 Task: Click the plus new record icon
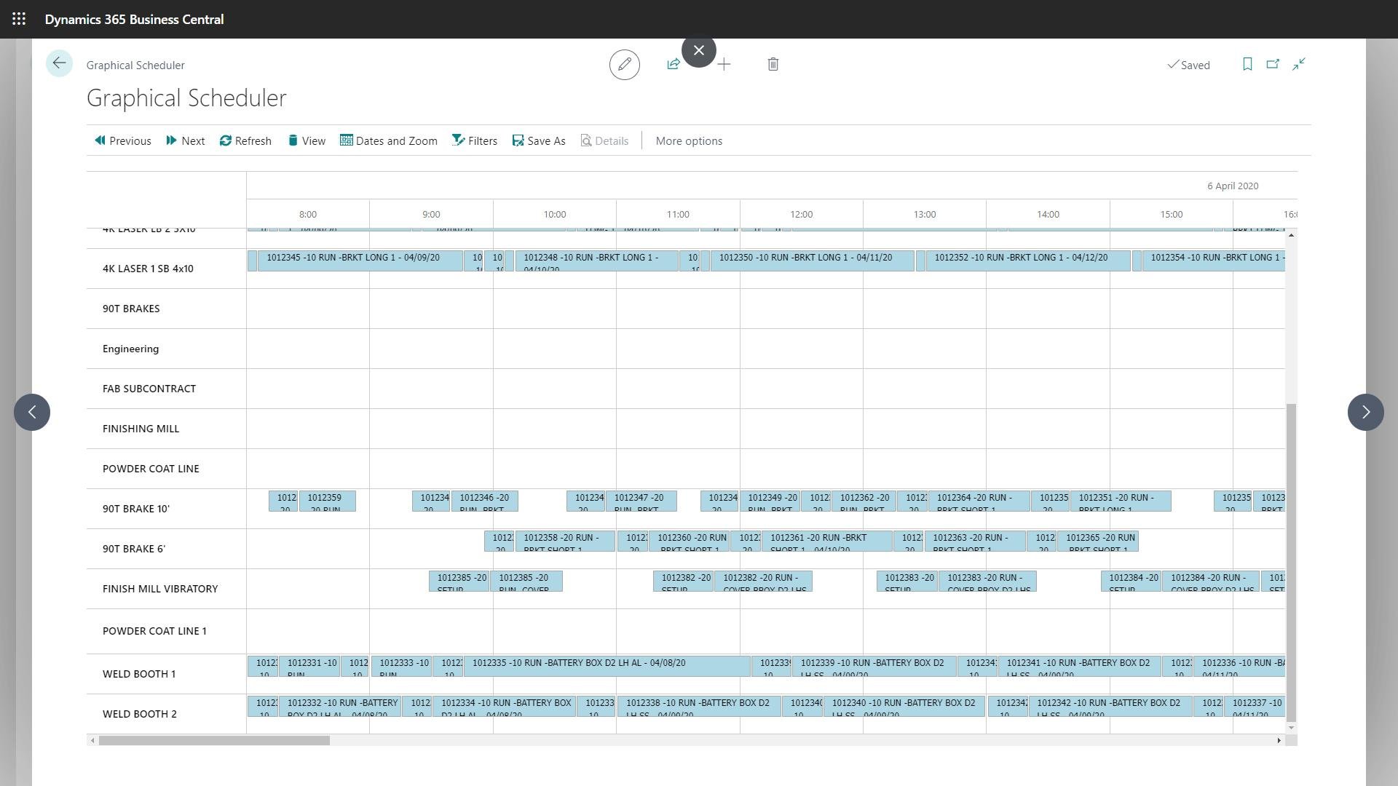point(724,65)
